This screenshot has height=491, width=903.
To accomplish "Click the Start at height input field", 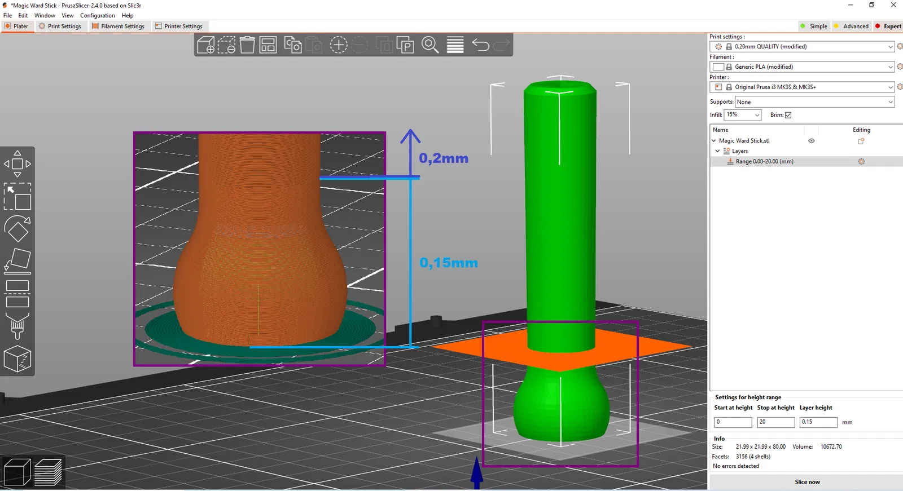I will point(733,422).
